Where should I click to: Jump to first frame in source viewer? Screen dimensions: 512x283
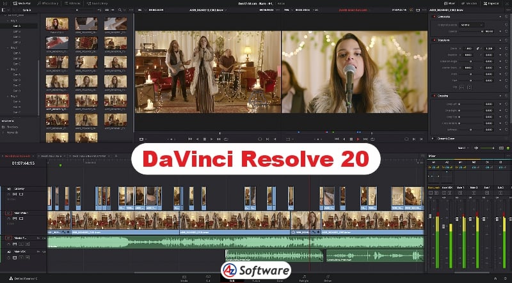coord(190,139)
